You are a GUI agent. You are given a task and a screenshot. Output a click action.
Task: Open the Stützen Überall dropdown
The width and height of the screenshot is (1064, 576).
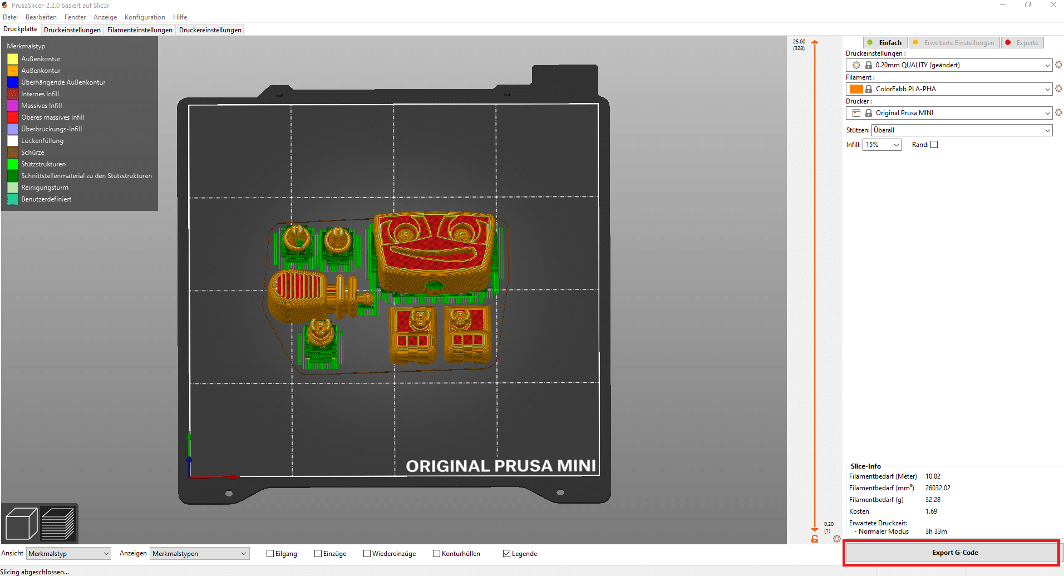tap(962, 130)
